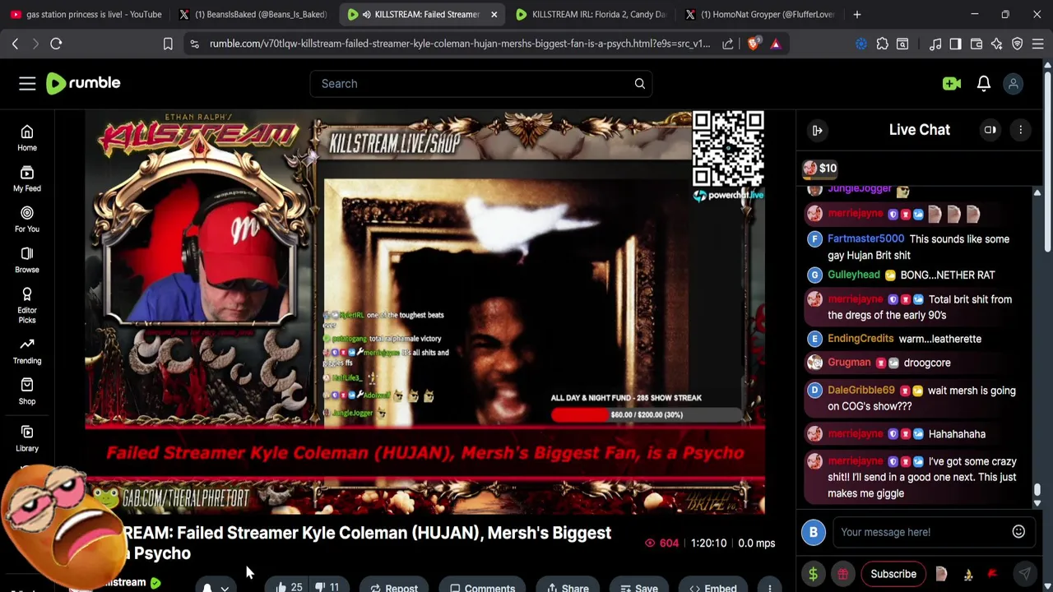Viewport: 1053px width, 592px height.
Task: Switch to HomoNat Groyper X tab
Action: (762, 14)
